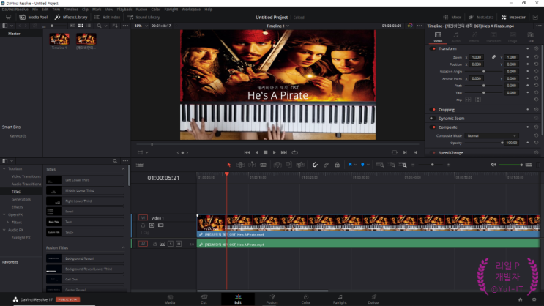
Task: Open the Mixer panel
Action: (x=452, y=17)
